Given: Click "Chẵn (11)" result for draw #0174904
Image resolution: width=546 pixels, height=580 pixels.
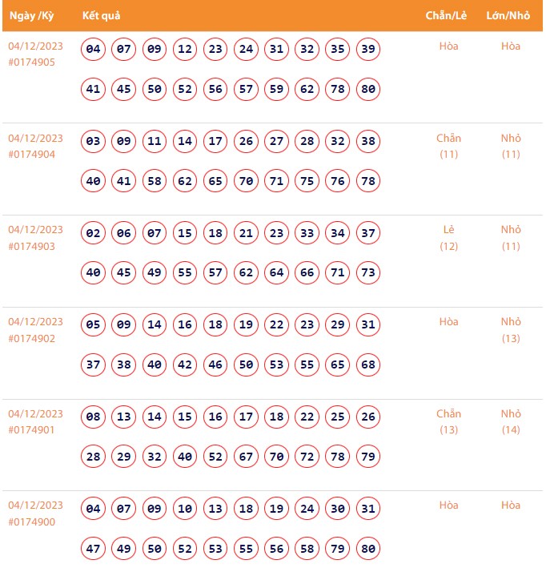Looking at the screenshot, I should (x=448, y=146).
